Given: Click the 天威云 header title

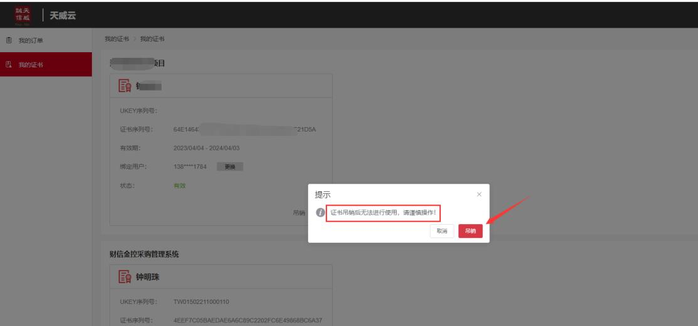Looking at the screenshot, I should tap(63, 15).
